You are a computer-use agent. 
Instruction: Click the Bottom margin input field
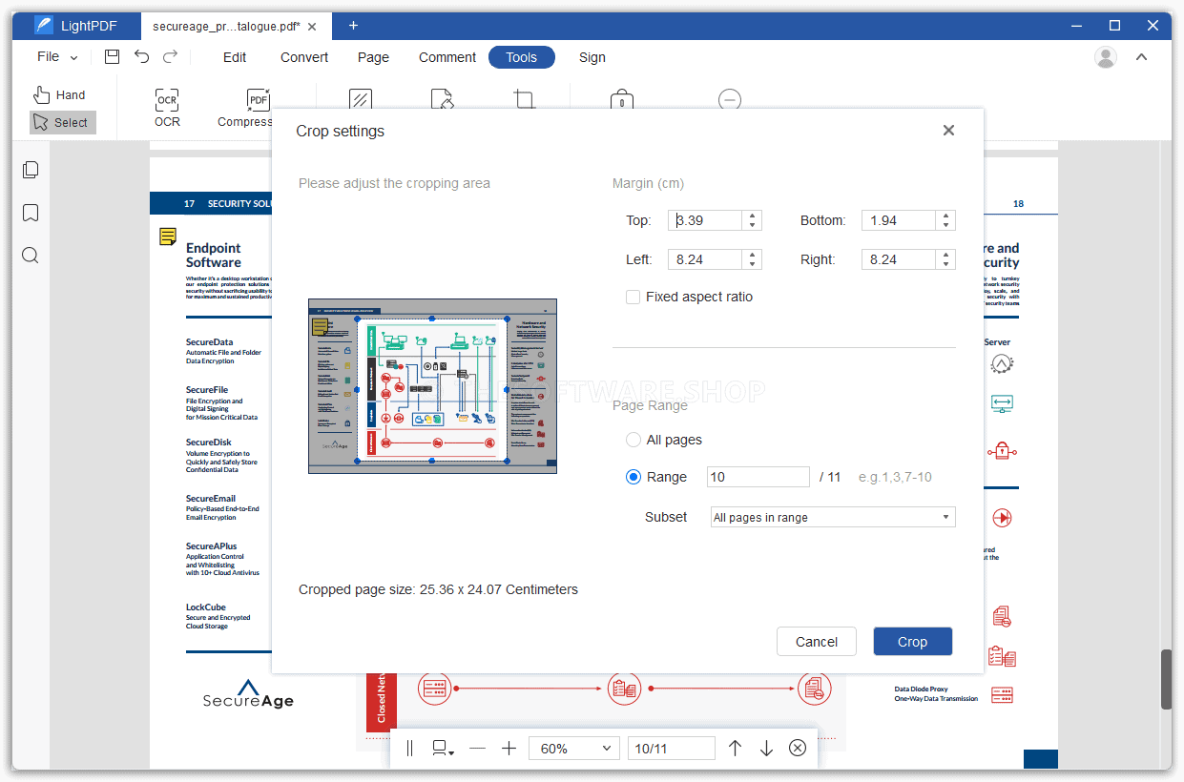(899, 220)
